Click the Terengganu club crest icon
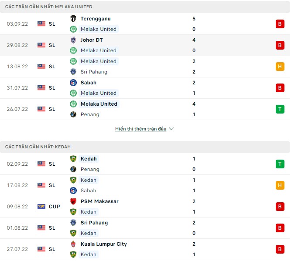291x261 pixels. click(73, 19)
